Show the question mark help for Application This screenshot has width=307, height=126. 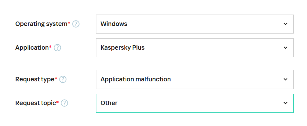click(x=57, y=48)
